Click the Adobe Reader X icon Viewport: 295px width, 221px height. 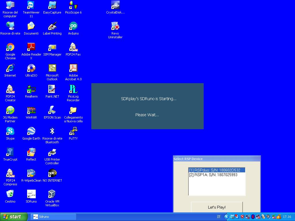pos(31,47)
